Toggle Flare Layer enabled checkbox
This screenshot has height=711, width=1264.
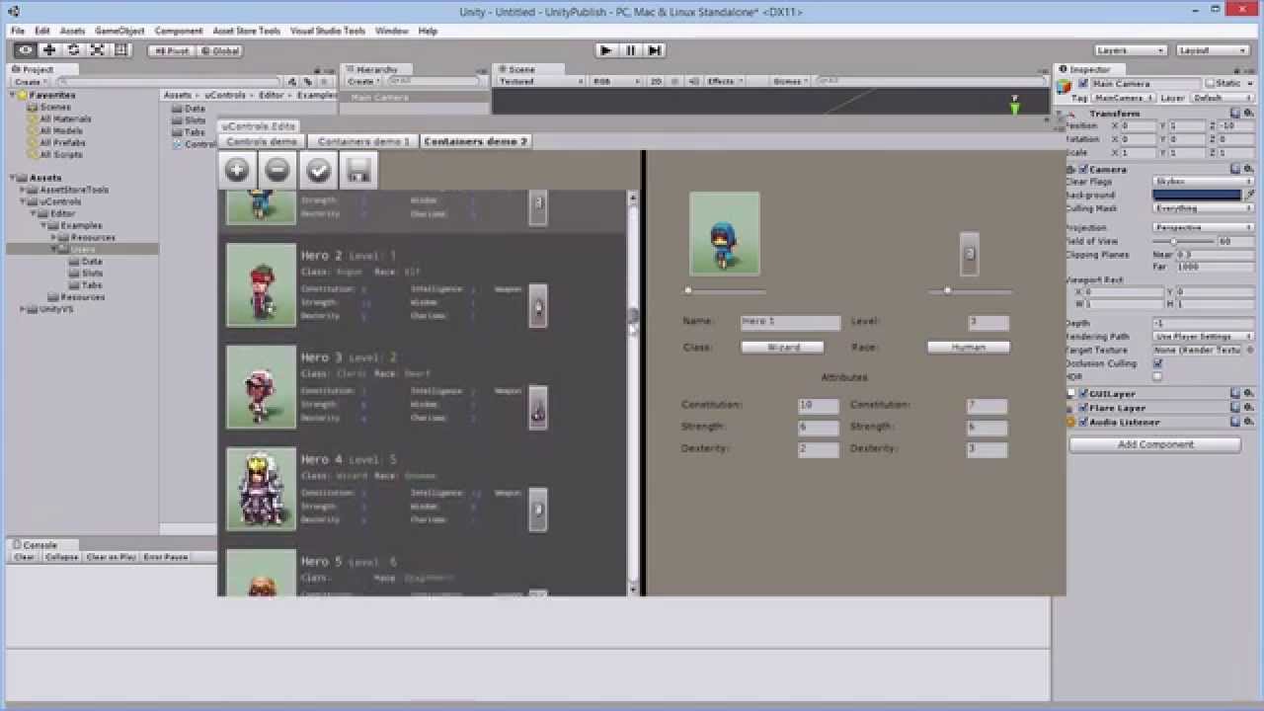[1083, 408]
